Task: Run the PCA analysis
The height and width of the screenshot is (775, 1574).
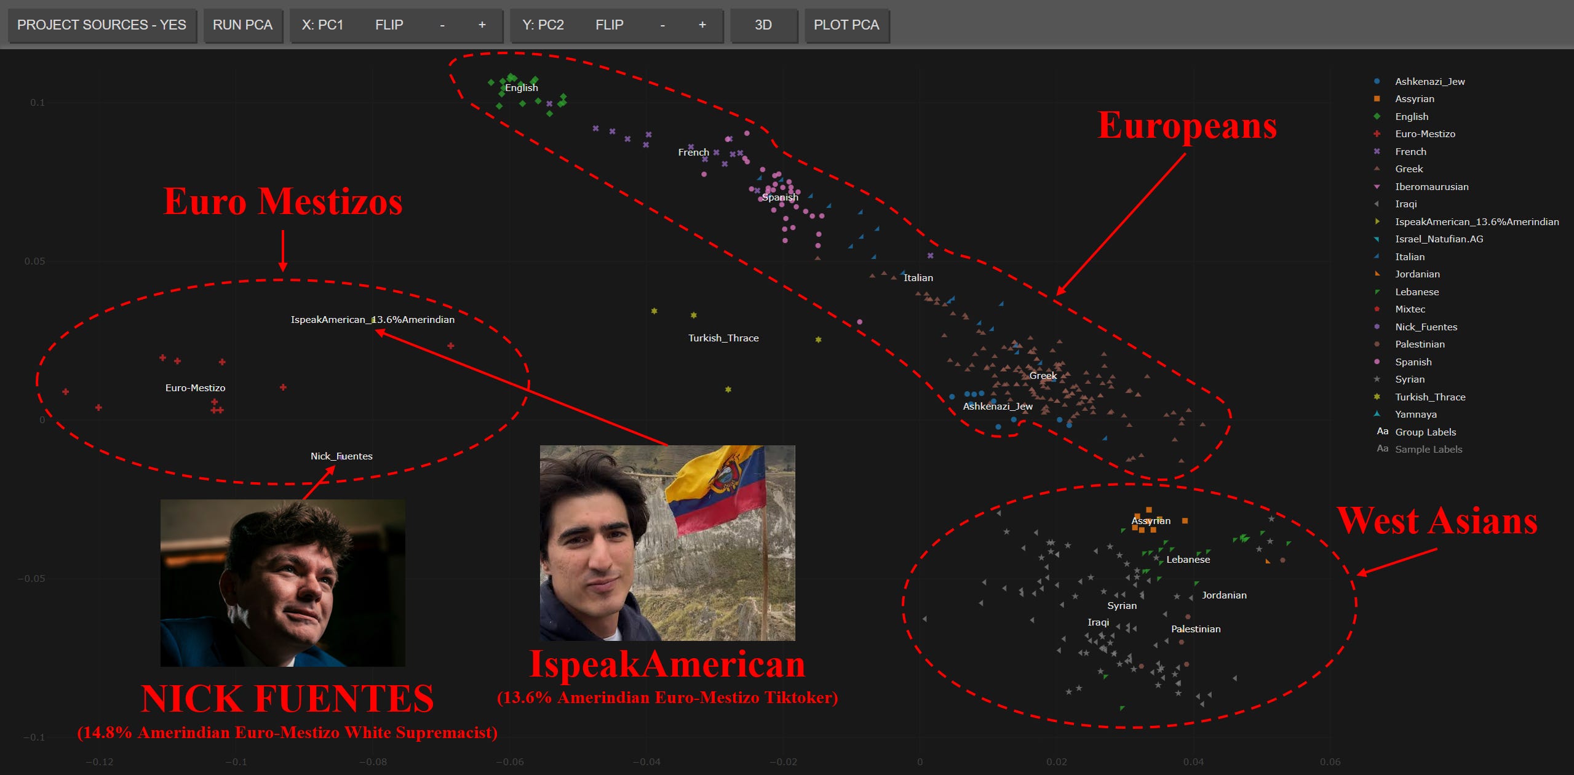Action: click(242, 25)
